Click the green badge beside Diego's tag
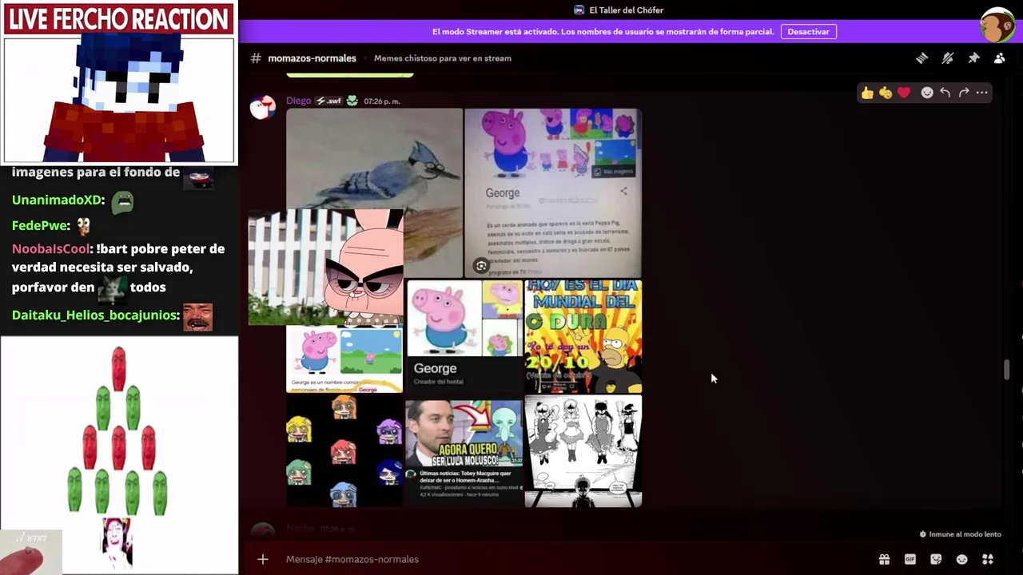This screenshot has height=575, width=1023. [352, 101]
